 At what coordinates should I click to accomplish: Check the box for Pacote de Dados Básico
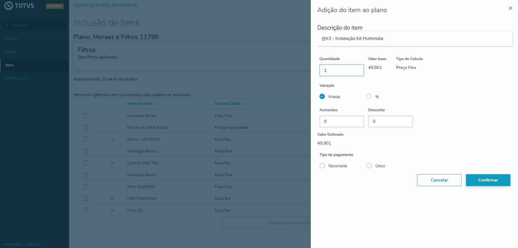point(86,127)
